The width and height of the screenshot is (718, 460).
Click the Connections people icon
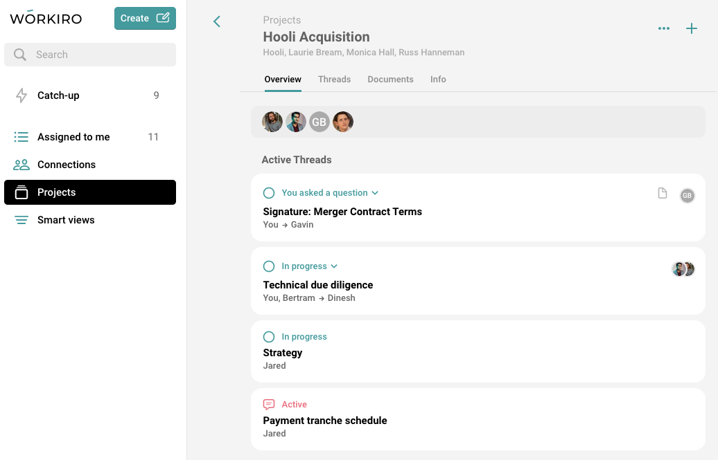tap(21, 165)
